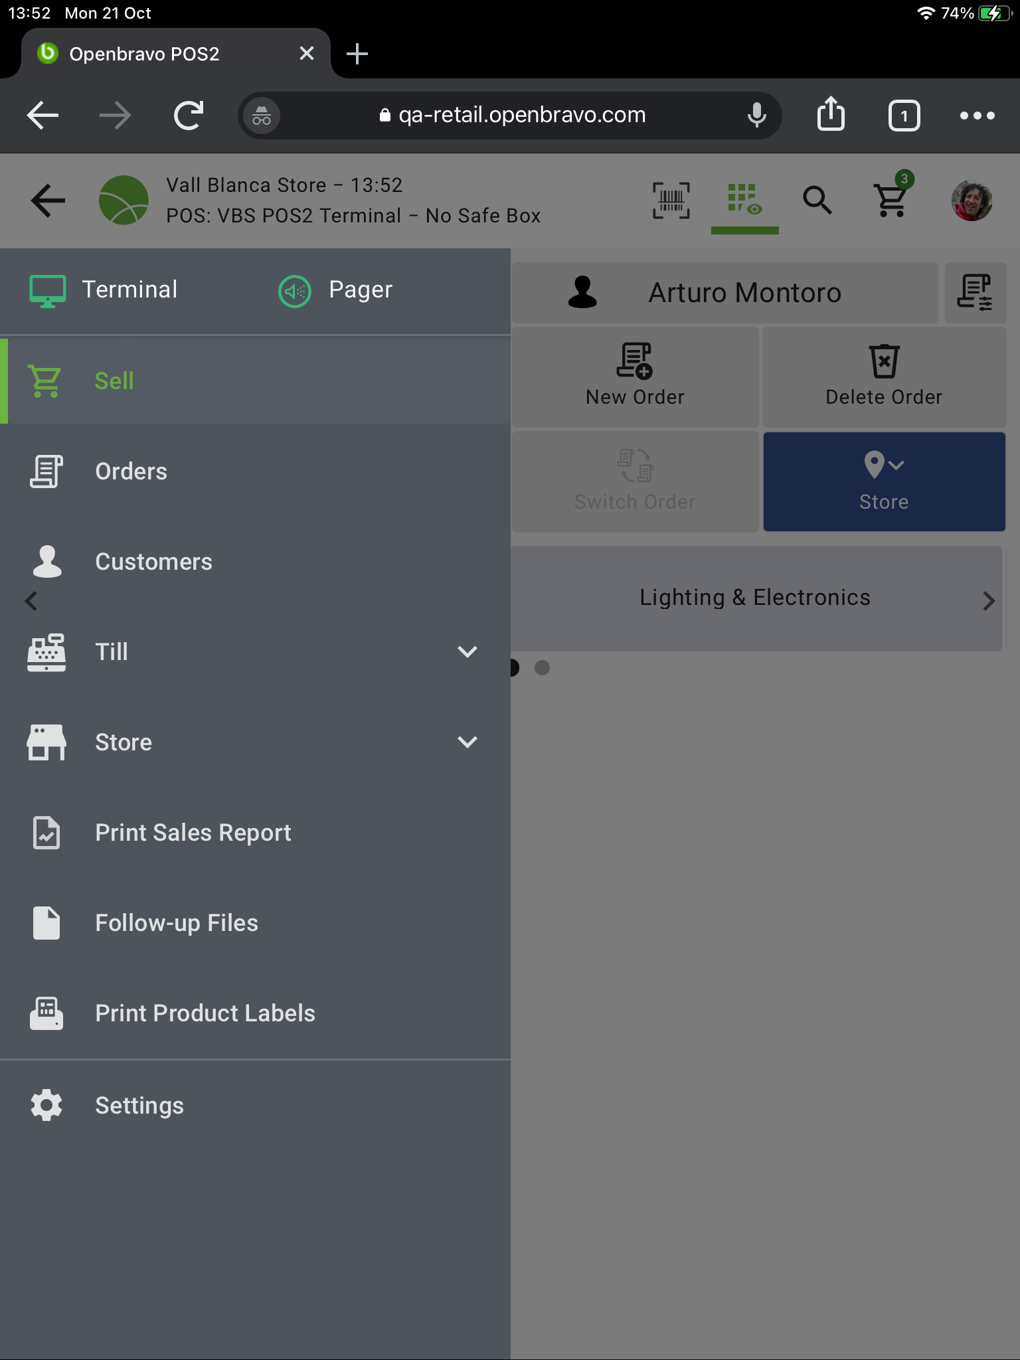Screen dimensions: 1020x1360
Task: Select Sell in the side menu
Action: click(255, 381)
